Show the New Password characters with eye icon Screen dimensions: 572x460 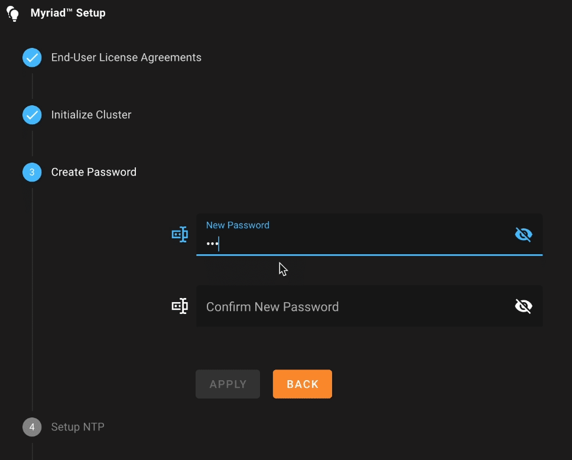524,234
